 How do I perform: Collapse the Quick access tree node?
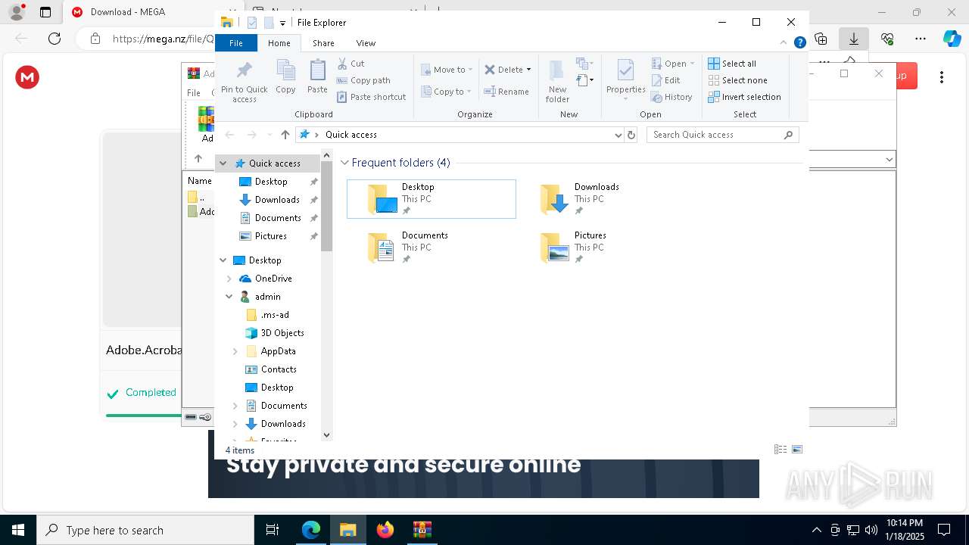point(223,163)
